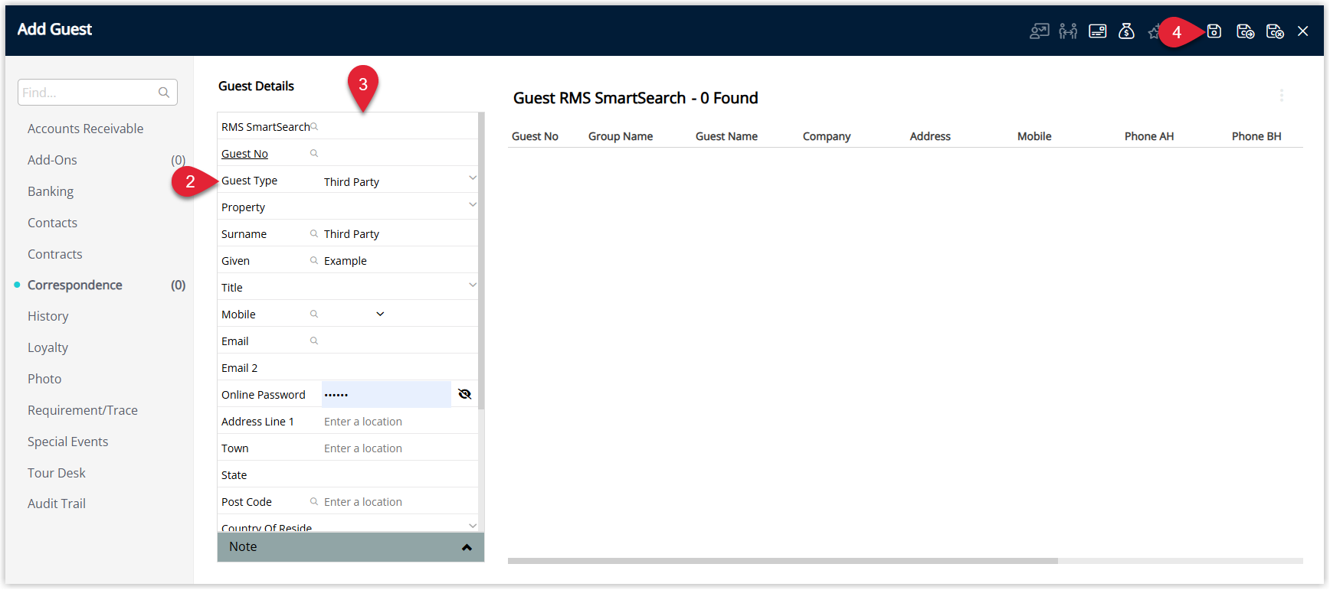Image resolution: width=1330 pixels, height=590 pixels.
Task: Click the Guest Details vertical scrollbar
Action: coord(481,260)
